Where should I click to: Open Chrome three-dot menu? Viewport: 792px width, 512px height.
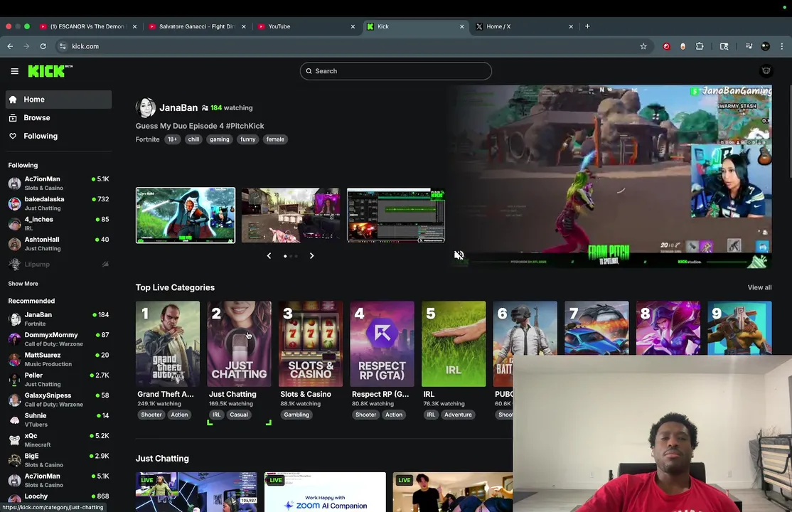(782, 46)
